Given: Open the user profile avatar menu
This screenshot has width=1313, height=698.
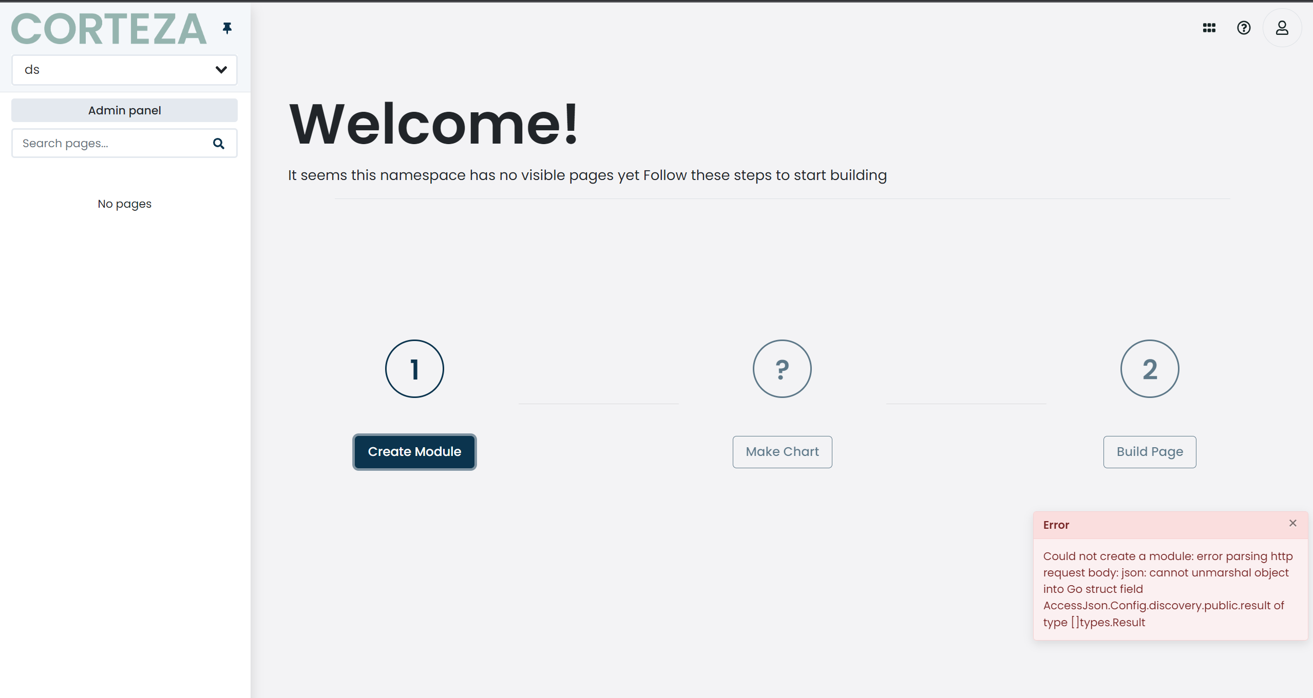Looking at the screenshot, I should pyautogui.click(x=1281, y=28).
